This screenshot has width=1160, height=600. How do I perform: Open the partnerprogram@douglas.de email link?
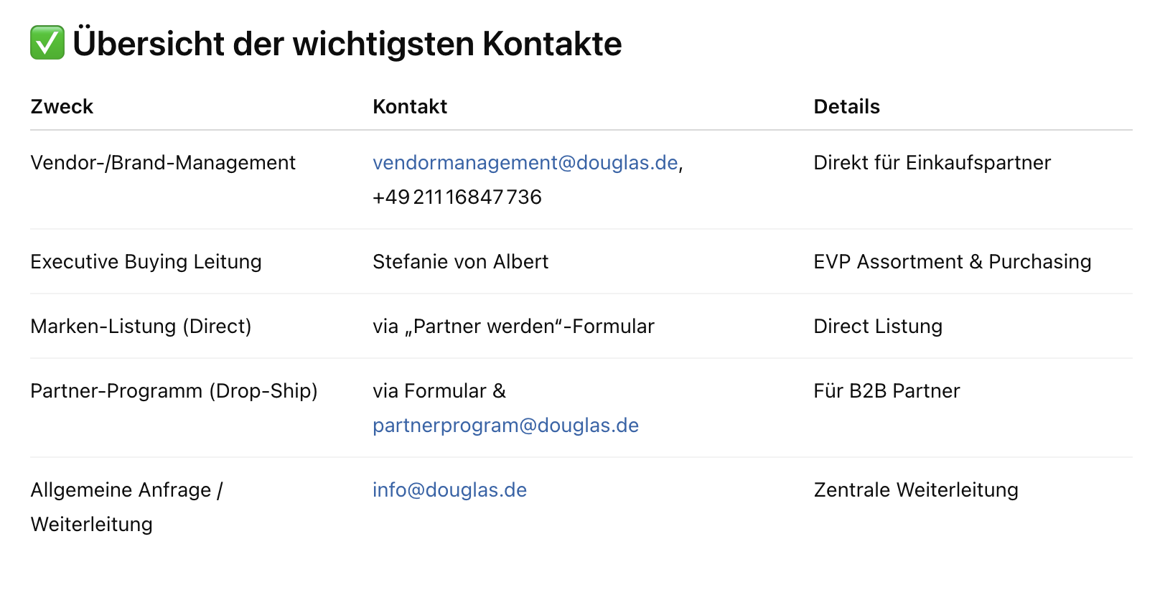tap(505, 426)
